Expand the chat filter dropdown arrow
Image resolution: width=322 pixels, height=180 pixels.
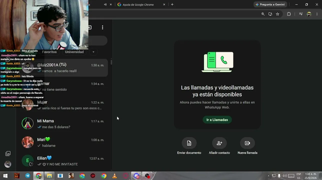click(93, 52)
